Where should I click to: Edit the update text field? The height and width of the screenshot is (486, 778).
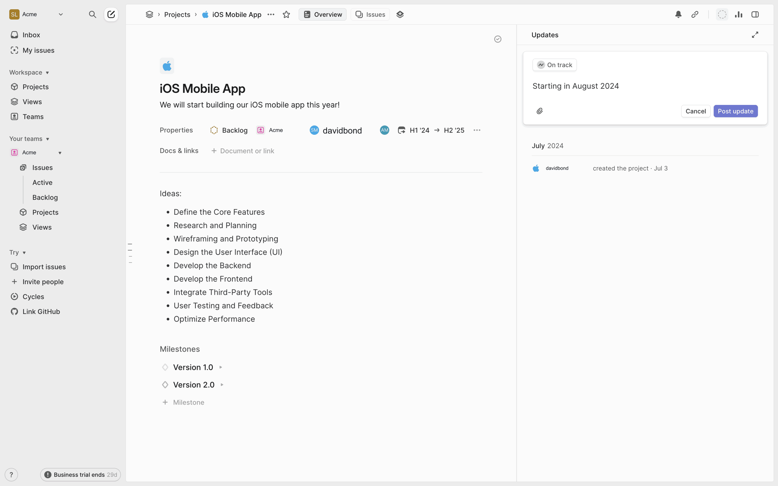[x=645, y=86]
